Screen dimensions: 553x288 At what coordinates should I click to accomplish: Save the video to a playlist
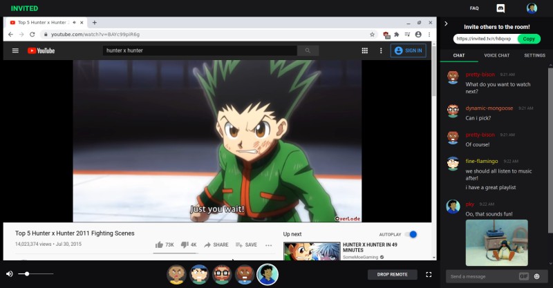click(246, 244)
